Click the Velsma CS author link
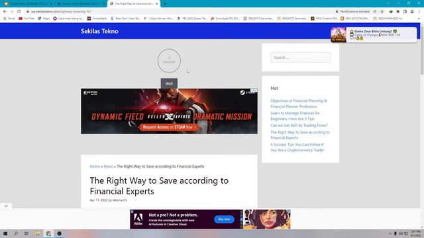424x238 pixels. [119, 200]
